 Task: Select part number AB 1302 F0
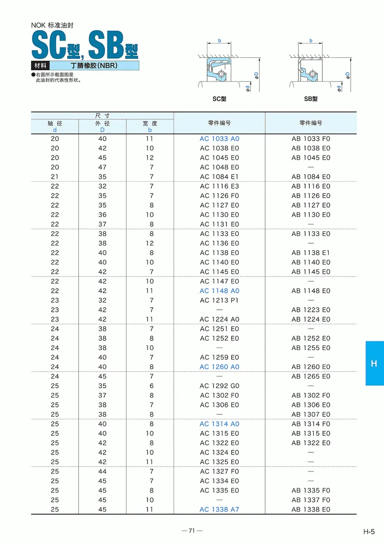(x=311, y=396)
